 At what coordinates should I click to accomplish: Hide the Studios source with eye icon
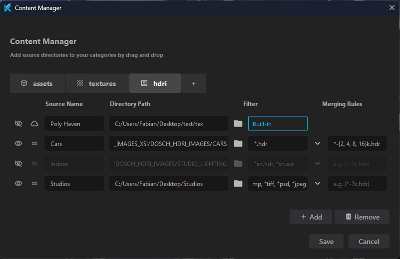click(18, 183)
